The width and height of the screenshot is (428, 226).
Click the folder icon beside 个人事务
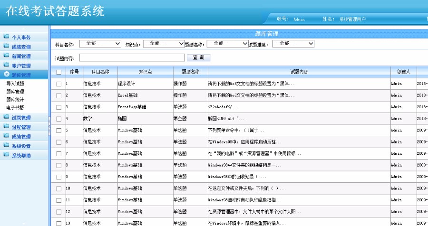pos(7,37)
